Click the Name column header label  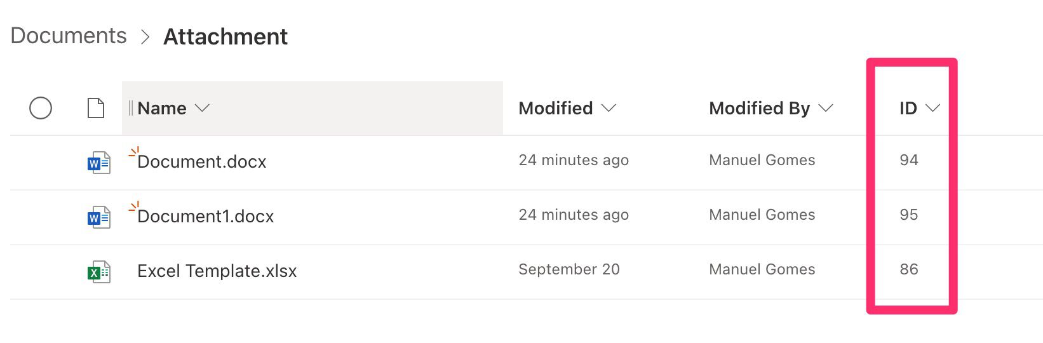pyautogui.click(x=162, y=109)
